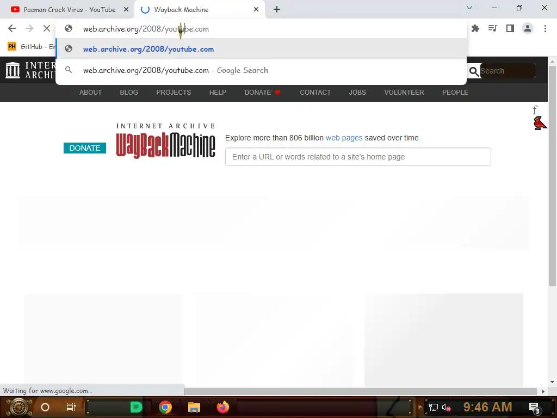The image size is (557, 418).
Task: Open a new browser tab
Action: click(x=277, y=10)
